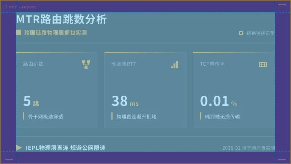The height and width of the screenshot is (164, 291).
Task: Click the routing hops network icon
Action: pyautogui.click(x=86, y=64)
